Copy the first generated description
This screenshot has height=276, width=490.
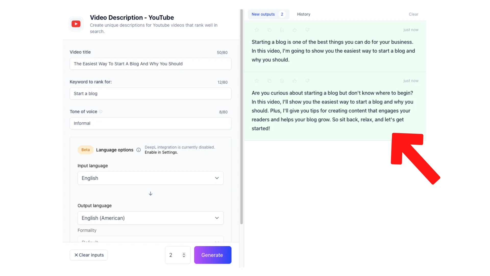coord(269,30)
